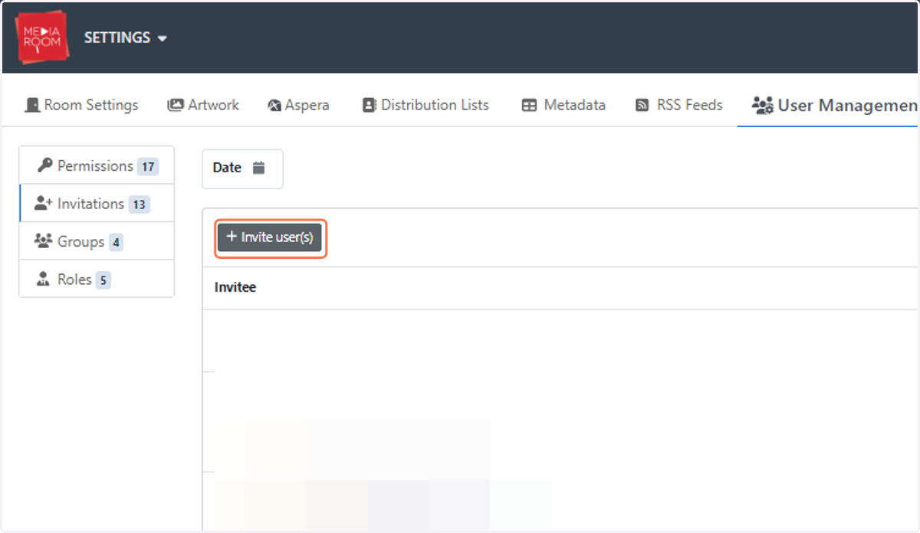The height and width of the screenshot is (533, 920).
Task: Open Roles in the sidebar
Action: 97,279
